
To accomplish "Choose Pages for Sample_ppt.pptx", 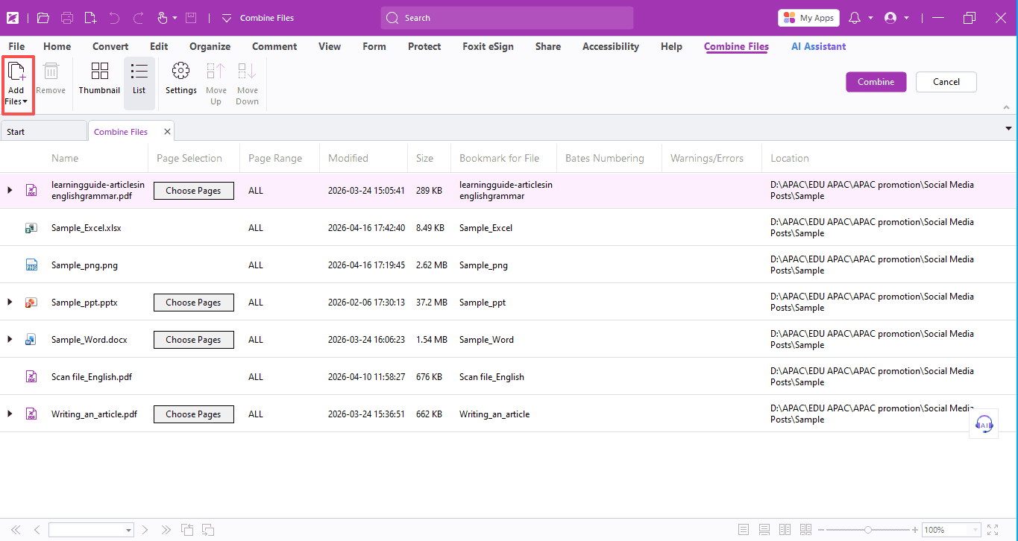I will (193, 303).
